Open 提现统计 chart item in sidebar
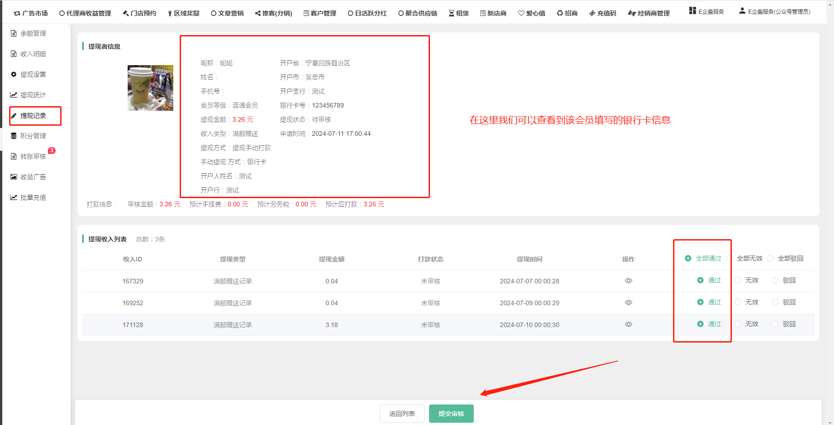Viewport: 834px width, 425px height. point(33,95)
